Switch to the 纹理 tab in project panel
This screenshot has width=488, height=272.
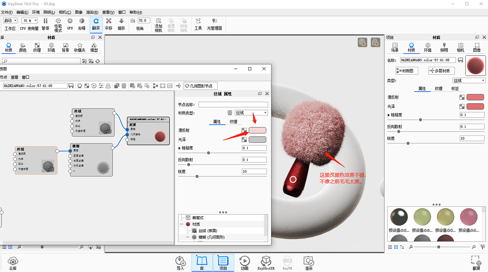tap(439, 89)
